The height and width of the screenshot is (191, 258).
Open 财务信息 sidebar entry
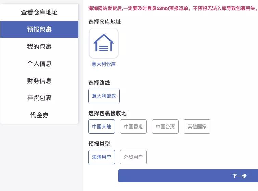coord(39,81)
